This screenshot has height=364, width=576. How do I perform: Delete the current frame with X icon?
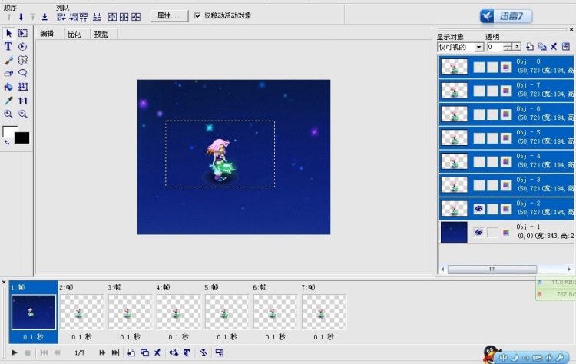click(157, 352)
